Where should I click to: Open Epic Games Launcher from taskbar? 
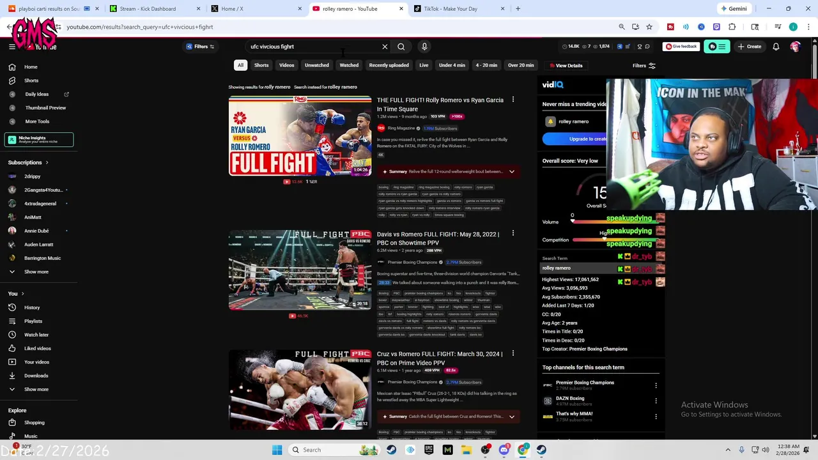tap(429, 450)
